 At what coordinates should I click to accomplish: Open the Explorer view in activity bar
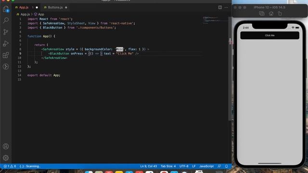[6, 9]
